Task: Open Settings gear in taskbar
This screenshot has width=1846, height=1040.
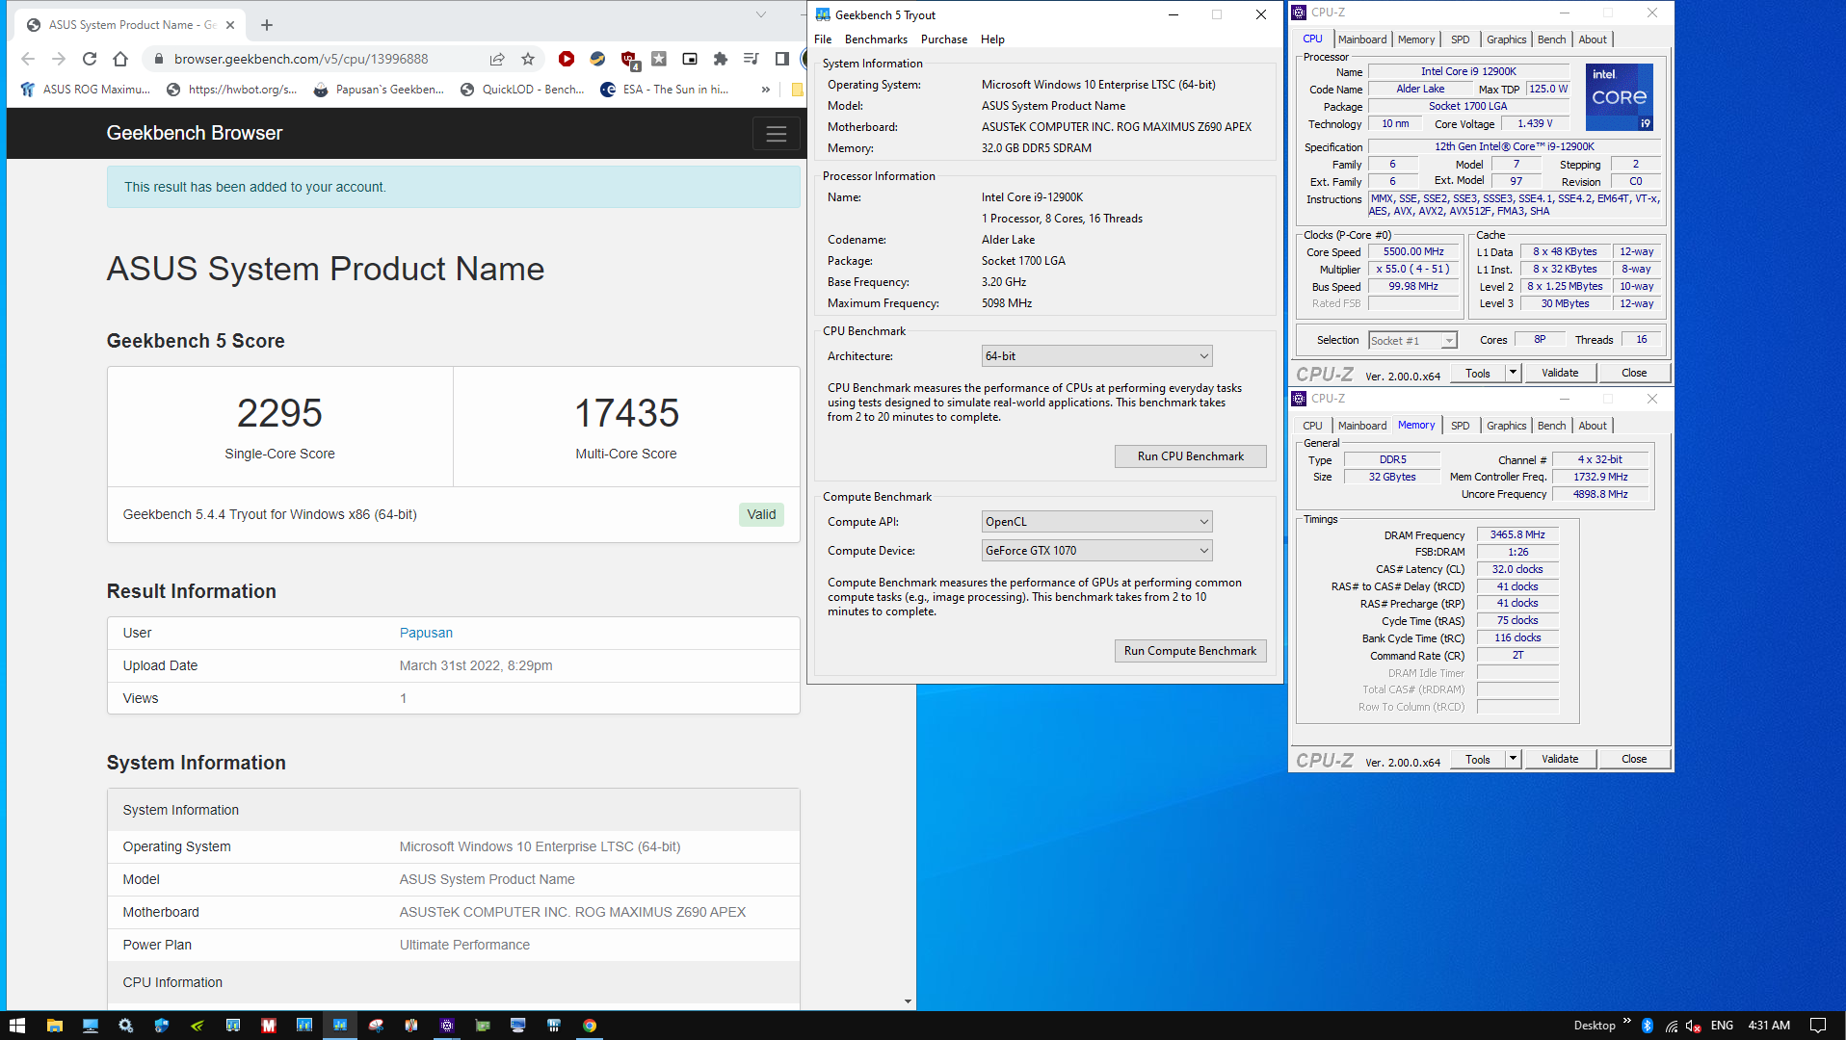Action: tap(126, 1026)
